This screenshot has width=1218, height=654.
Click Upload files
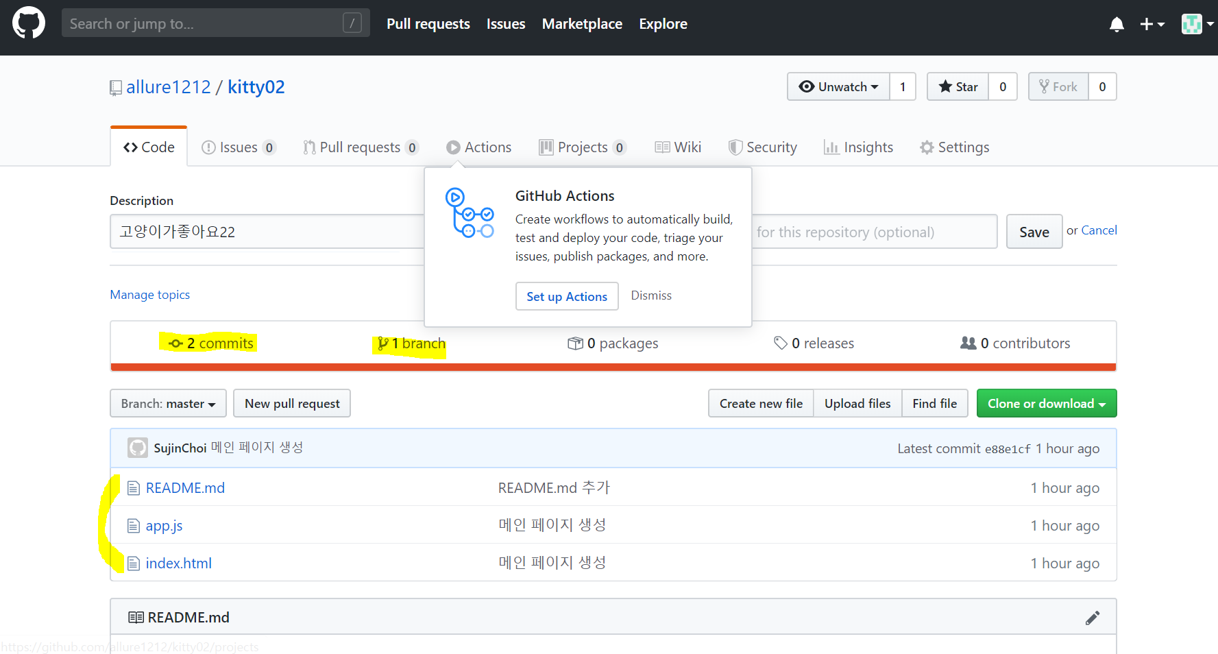pyautogui.click(x=857, y=404)
